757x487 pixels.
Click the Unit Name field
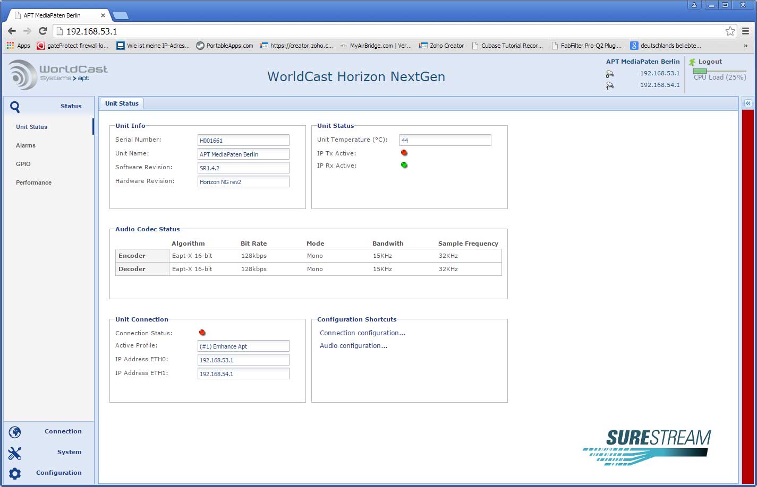[x=243, y=154]
